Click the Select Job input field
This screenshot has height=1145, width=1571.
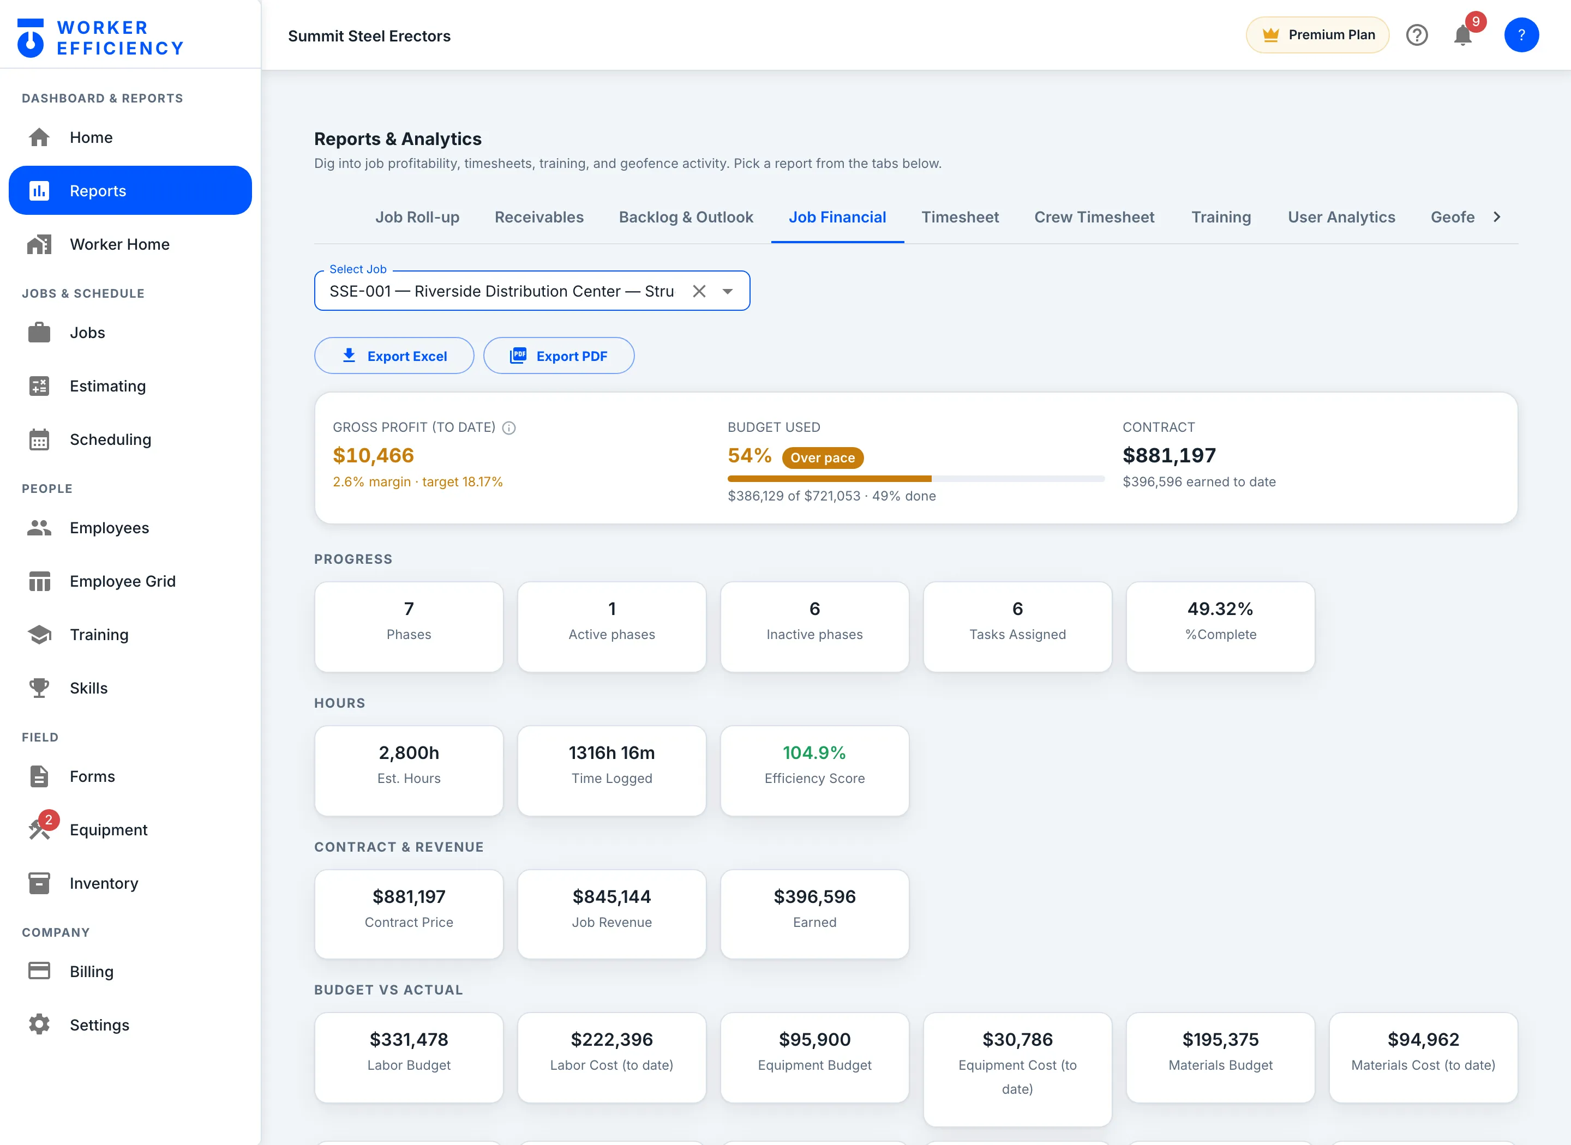coord(532,291)
